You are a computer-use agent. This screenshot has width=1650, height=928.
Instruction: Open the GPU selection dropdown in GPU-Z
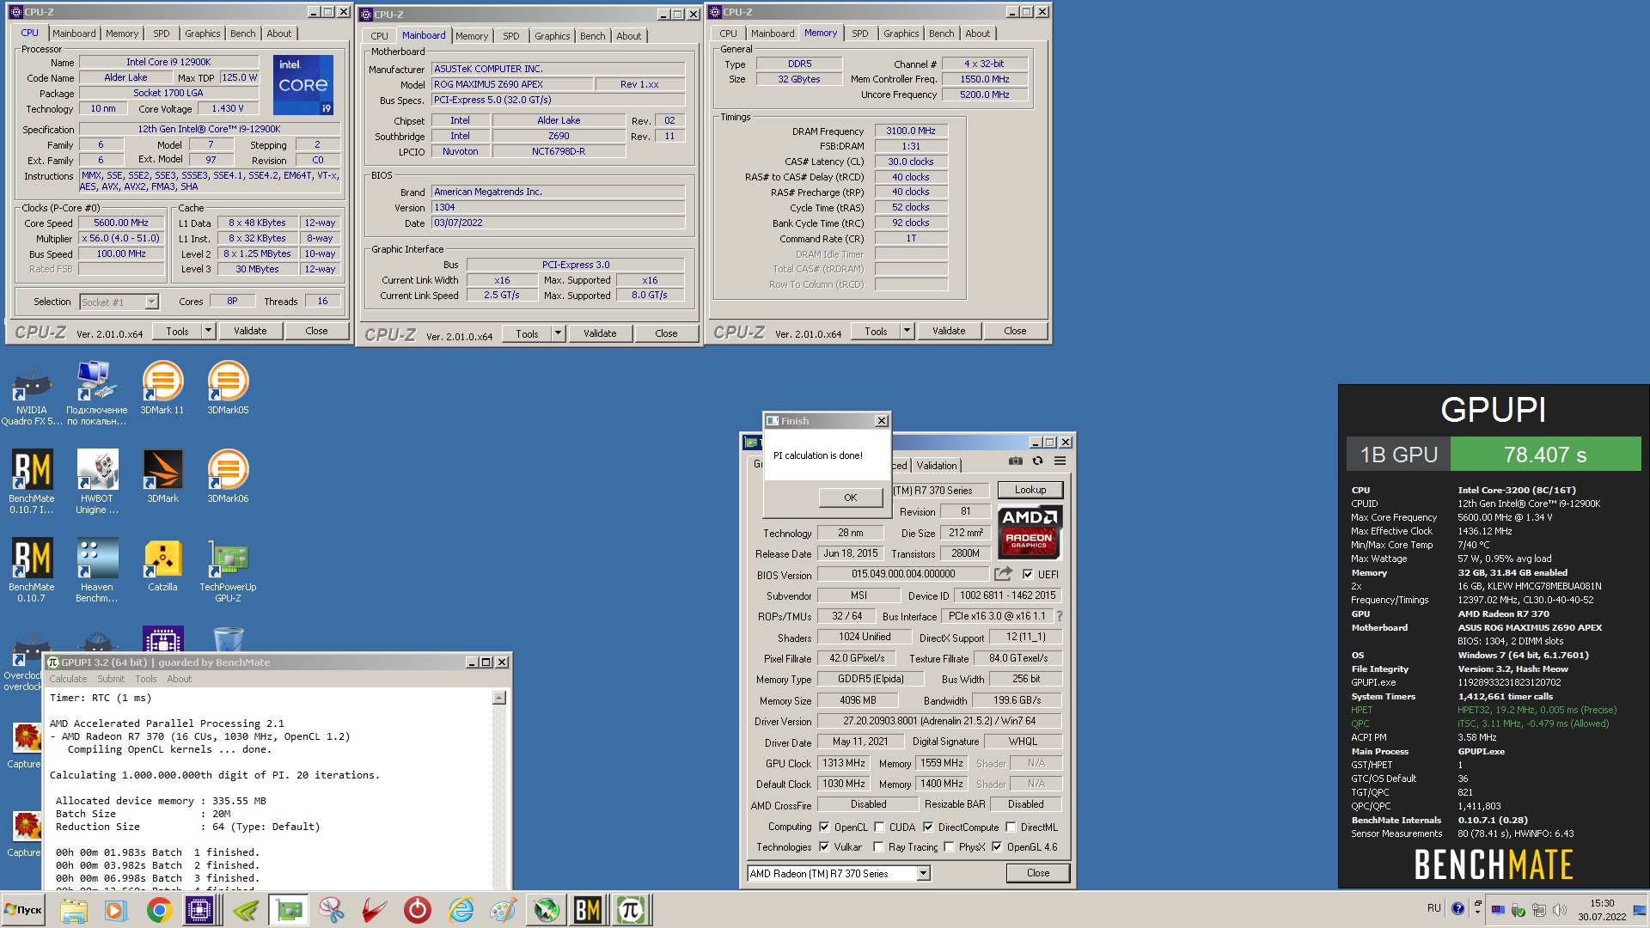(x=923, y=873)
